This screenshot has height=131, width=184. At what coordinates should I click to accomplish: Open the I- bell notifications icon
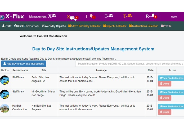tap(91, 16)
